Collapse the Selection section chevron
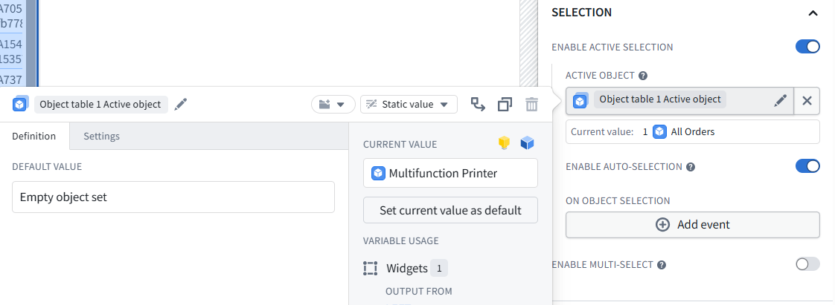Viewport: 835px width, 305px height. tap(813, 13)
